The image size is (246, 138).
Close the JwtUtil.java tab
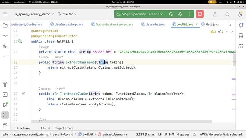coord(196,24)
